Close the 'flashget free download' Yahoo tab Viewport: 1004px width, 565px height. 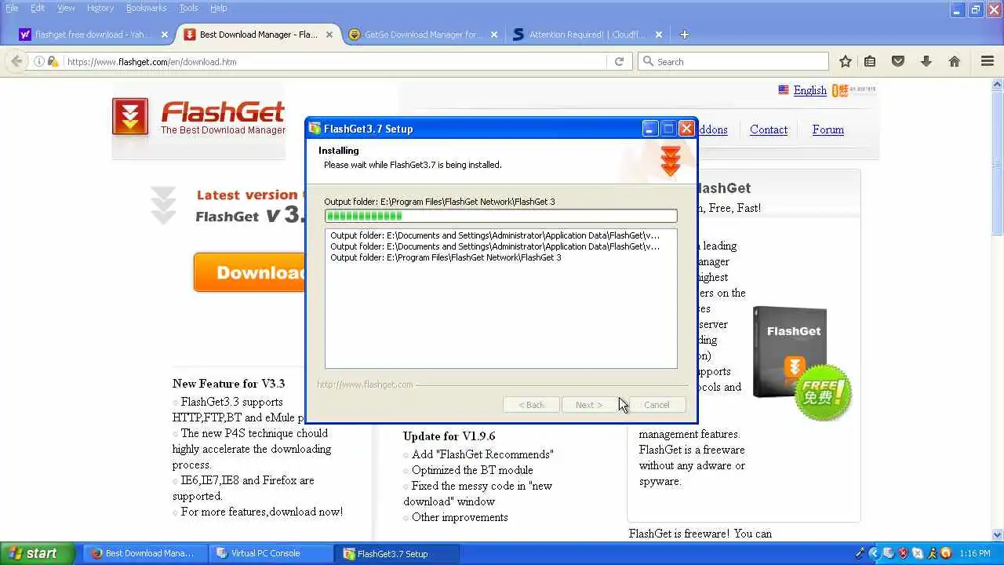(x=165, y=35)
